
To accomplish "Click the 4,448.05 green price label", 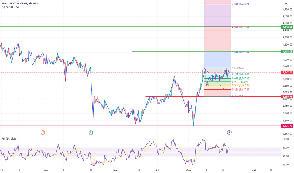I will point(287,27).
